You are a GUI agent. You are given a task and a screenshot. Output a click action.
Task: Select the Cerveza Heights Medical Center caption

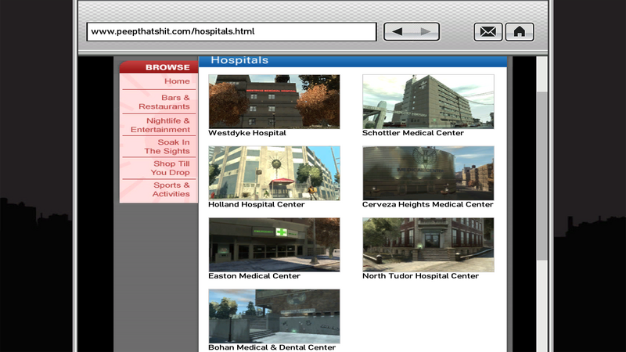point(427,204)
